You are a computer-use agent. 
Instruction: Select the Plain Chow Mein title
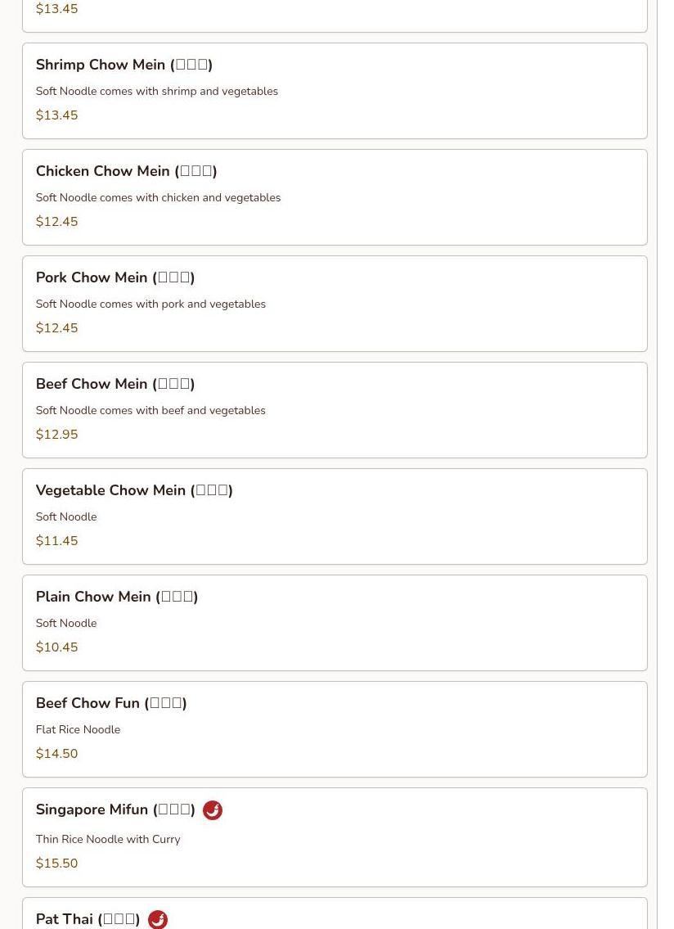pyautogui.click(x=116, y=598)
